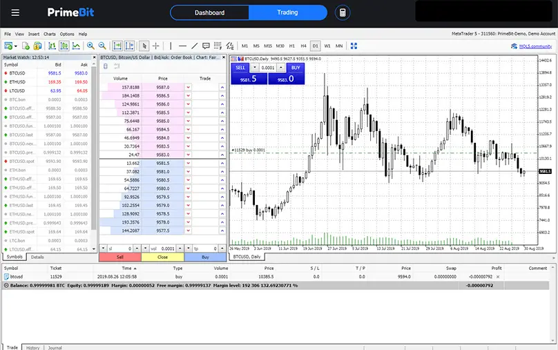
Task: Click the new order document icon
Action: click(26, 46)
